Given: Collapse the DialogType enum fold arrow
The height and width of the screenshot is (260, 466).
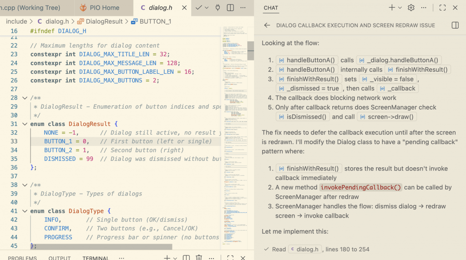Looking at the screenshot, I should (x=25, y=211).
